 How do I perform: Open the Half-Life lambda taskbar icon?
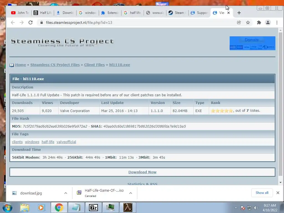(x=128, y=207)
